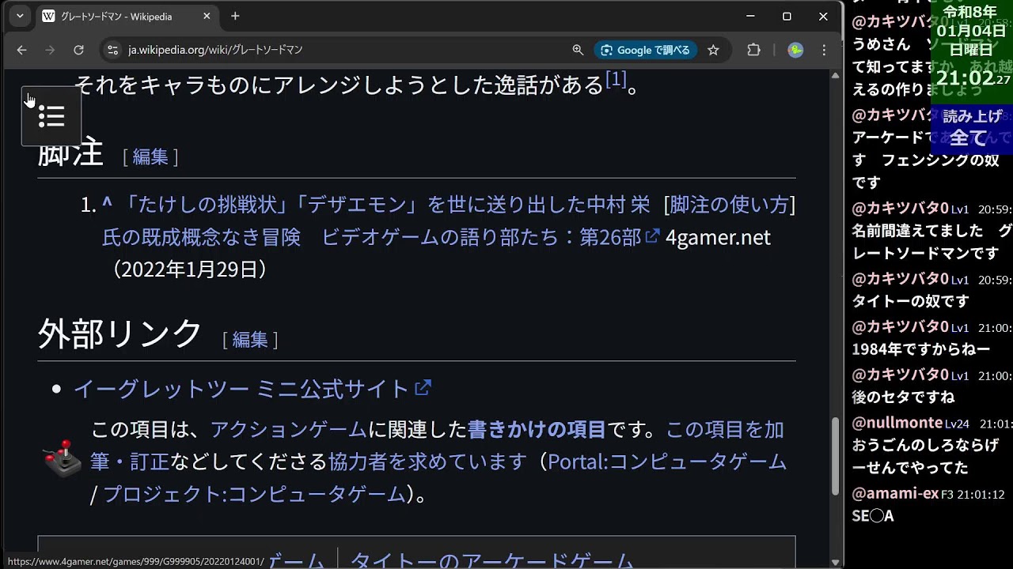The width and height of the screenshot is (1013, 569).
Task: Click the 21:02 clock display
Action: 973,77
